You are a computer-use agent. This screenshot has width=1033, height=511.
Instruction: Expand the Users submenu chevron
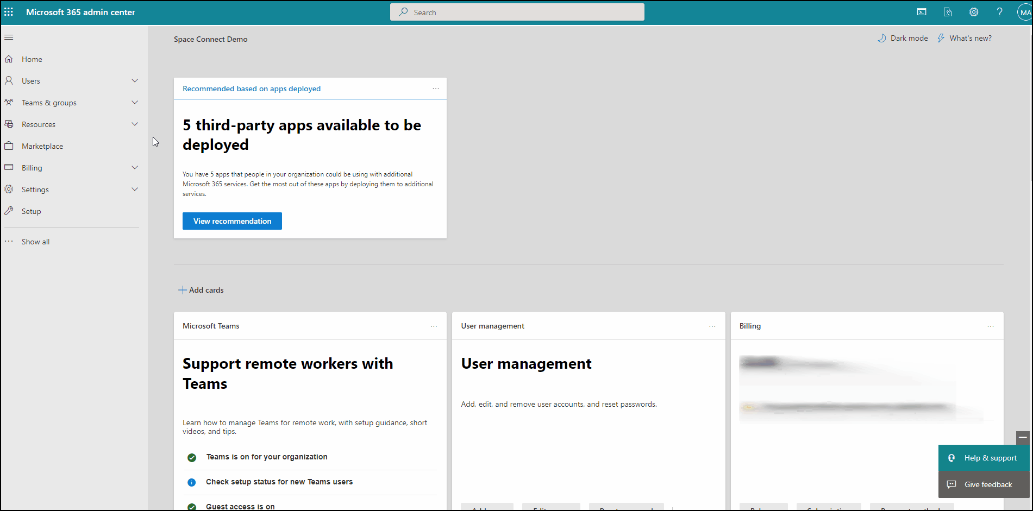pos(135,81)
